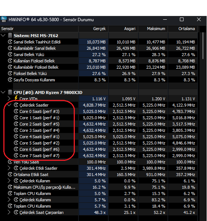Click the lightning bolt icon of Core VIDs

[16, 98]
